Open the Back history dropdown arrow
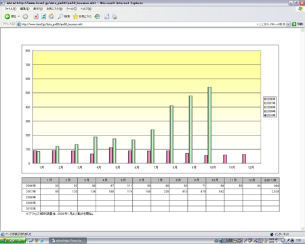This screenshot has width=305, height=244. [19, 16]
